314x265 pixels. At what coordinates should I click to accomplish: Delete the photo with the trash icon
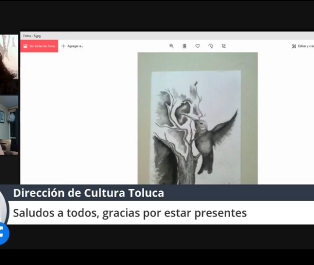click(185, 46)
